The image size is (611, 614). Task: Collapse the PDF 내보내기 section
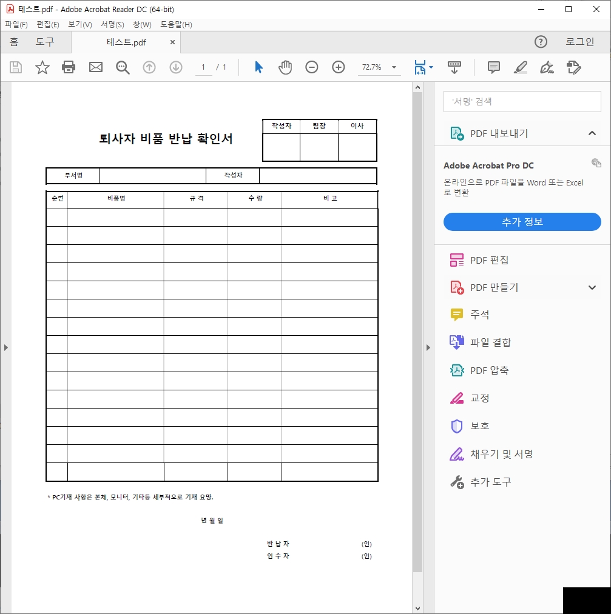coord(592,133)
